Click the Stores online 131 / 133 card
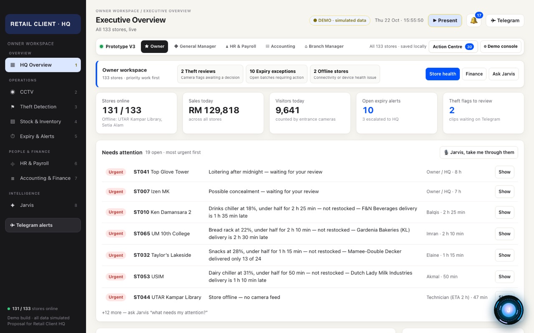 136,113
